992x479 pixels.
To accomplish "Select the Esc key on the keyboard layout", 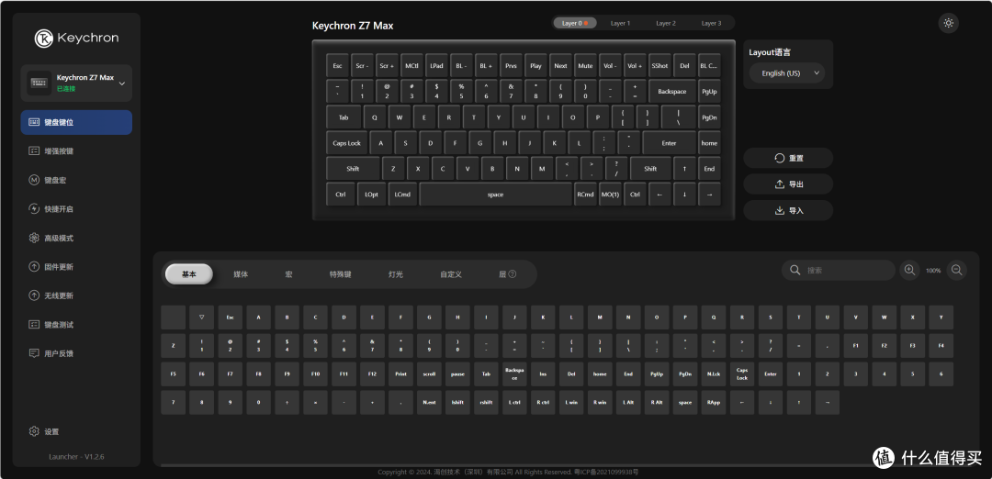I will (337, 66).
